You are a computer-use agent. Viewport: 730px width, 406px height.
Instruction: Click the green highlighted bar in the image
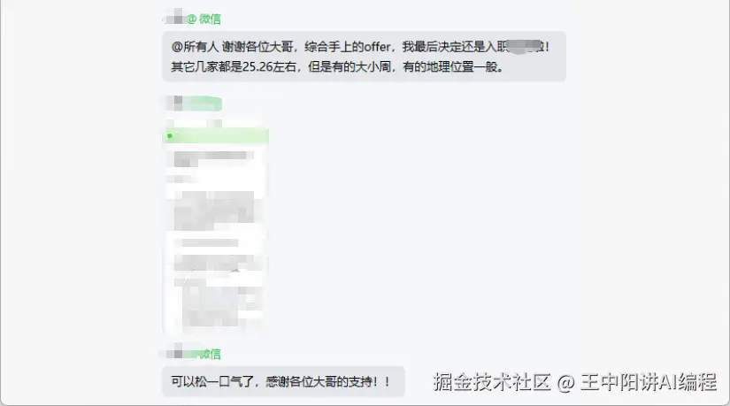click(x=217, y=136)
